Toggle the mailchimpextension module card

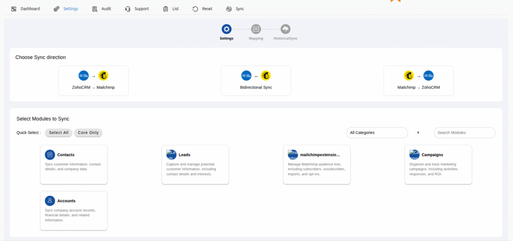click(317, 165)
